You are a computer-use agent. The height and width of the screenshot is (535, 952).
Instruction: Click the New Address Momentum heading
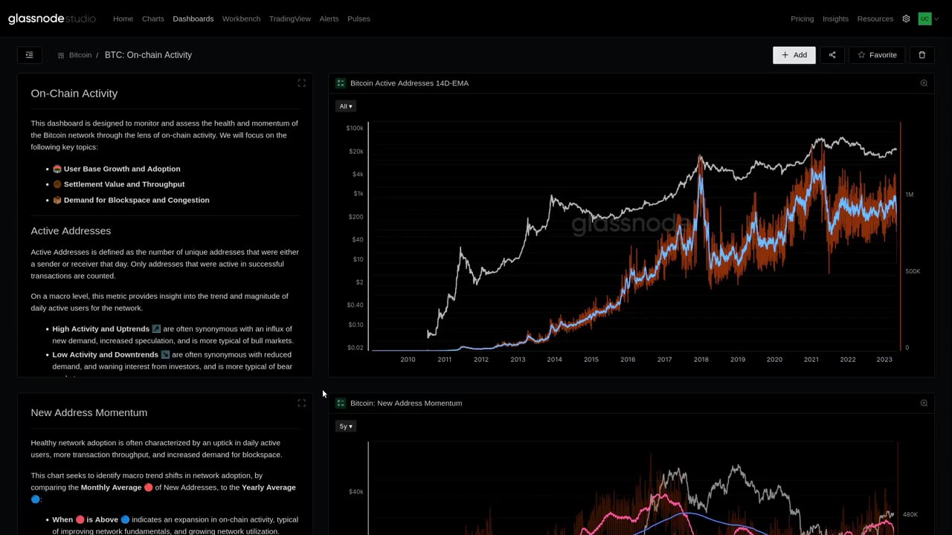tap(89, 412)
